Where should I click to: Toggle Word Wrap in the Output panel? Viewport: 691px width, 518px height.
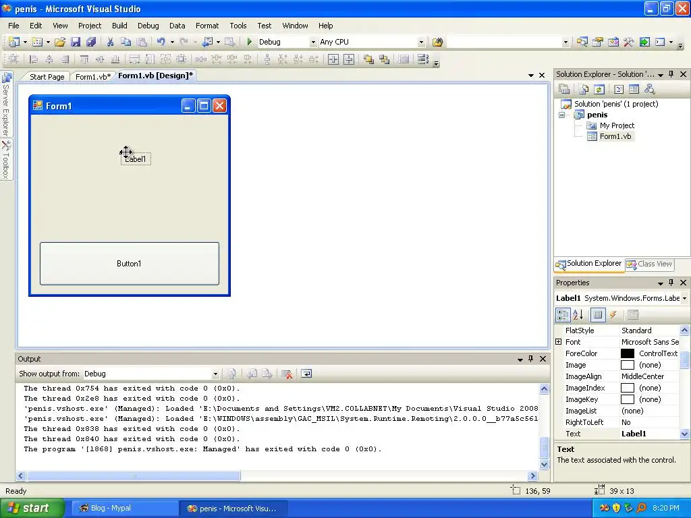point(306,374)
